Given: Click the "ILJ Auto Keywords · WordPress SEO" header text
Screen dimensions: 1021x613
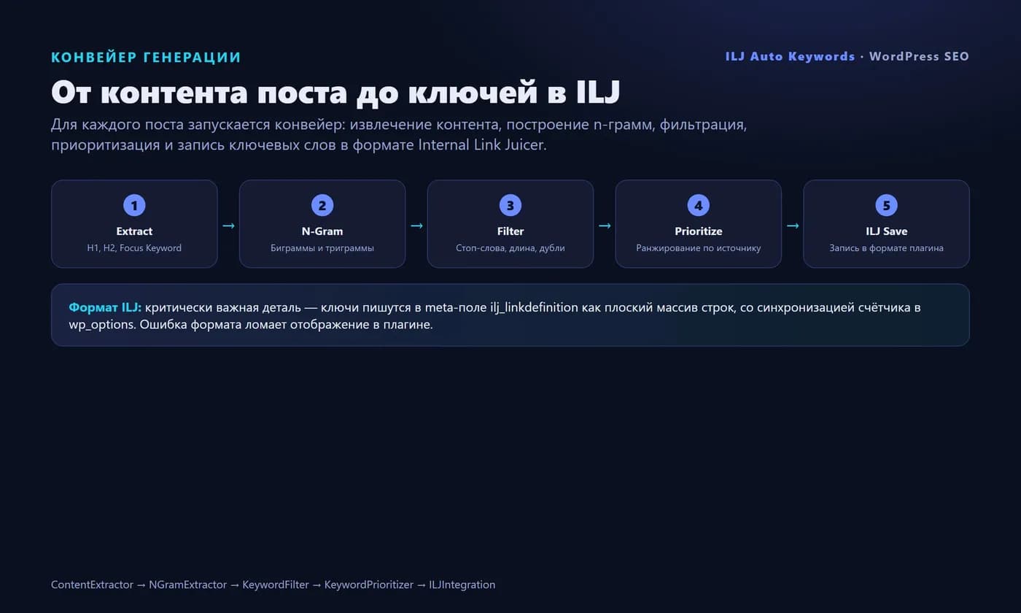Looking at the screenshot, I should 847,56.
